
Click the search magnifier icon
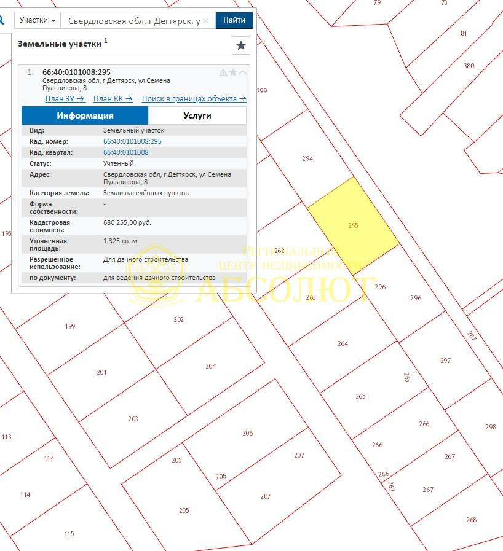[x=1, y=20]
